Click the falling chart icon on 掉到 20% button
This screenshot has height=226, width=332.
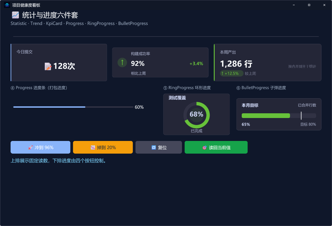pyautogui.click(x=93, y=147)
